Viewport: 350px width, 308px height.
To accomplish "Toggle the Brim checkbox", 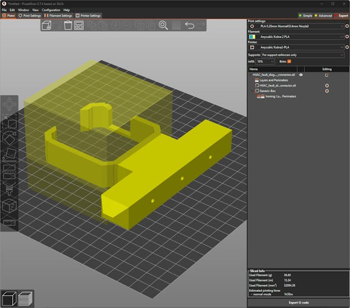I will coord(289,61).
